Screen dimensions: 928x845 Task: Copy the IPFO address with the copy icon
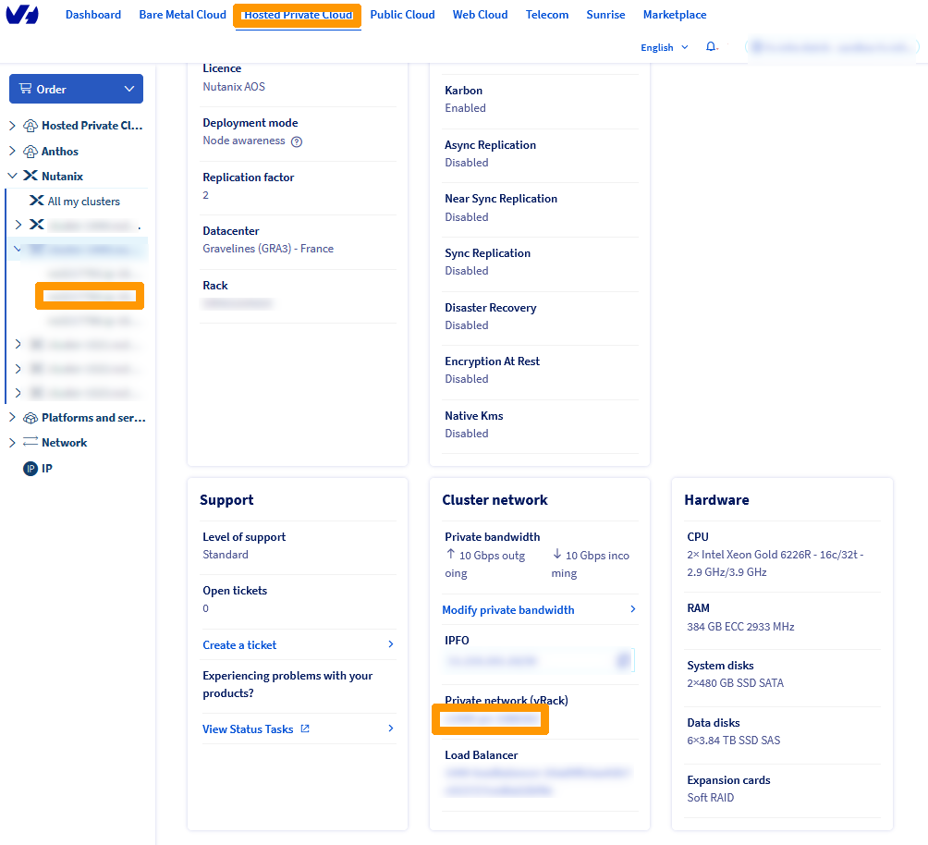click(x=624, y=660)
